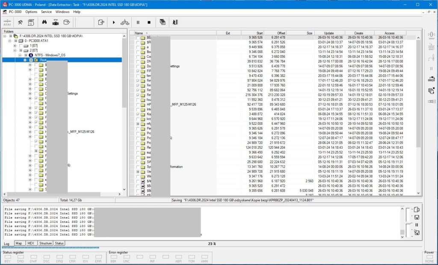Open the PC-3000 menu
Image resolution: width=438 pixels, height=265 pixels.
pos(15,12)
